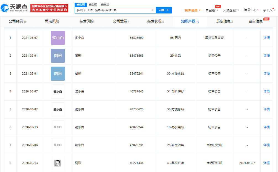Open 详情 for trademark 47020731
Screen dimensions: 278x172
tap(266, 145)
